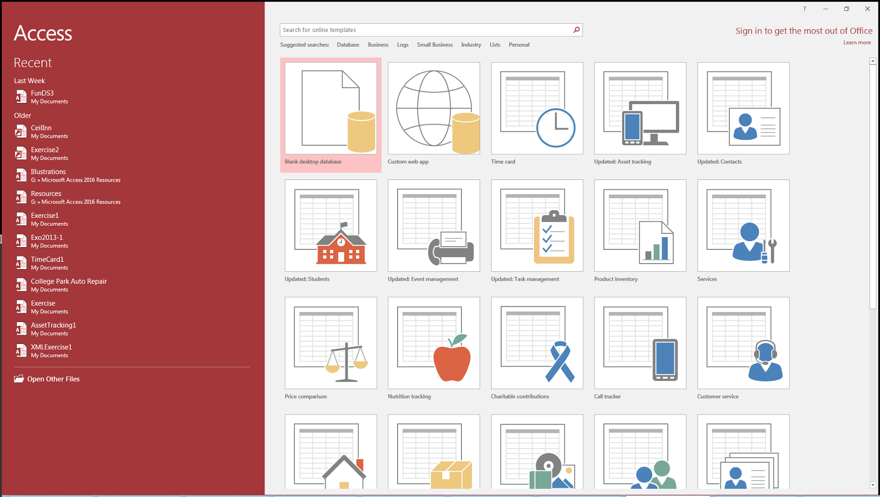Select the Customer service template
The width and height of the screenshot is (880, 497).
pyautogui.click(x=743, y=343)
